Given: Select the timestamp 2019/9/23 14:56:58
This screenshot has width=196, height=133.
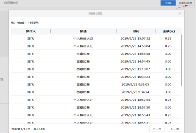Looking at the screenshot, I should [135, 54].
